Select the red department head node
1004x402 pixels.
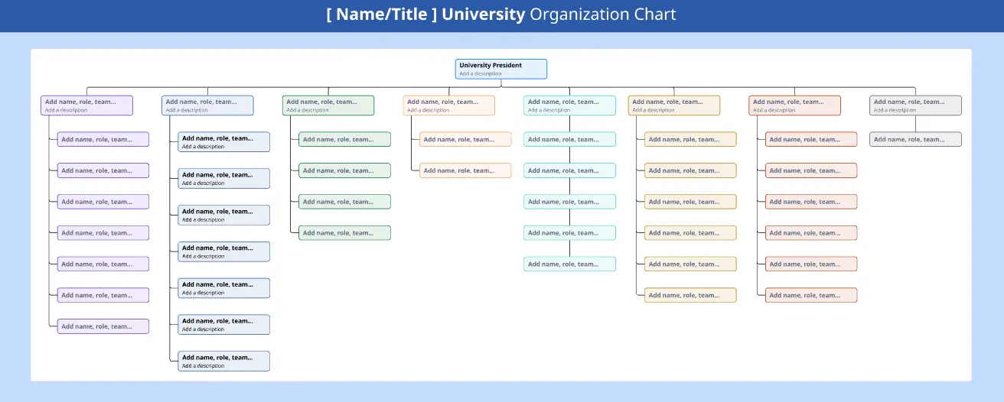tap(794, 105)
